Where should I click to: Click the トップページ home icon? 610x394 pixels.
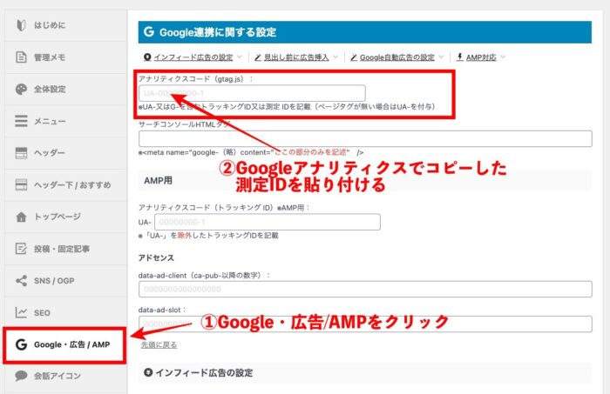[21, 217]
